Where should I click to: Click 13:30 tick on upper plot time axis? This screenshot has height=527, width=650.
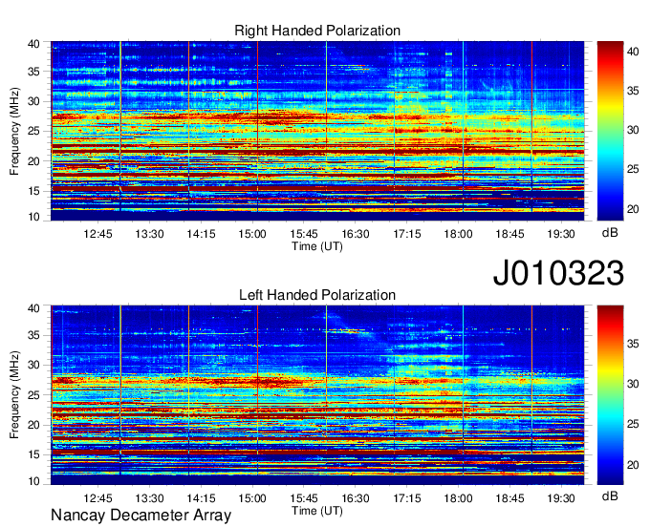pos(149,234)
